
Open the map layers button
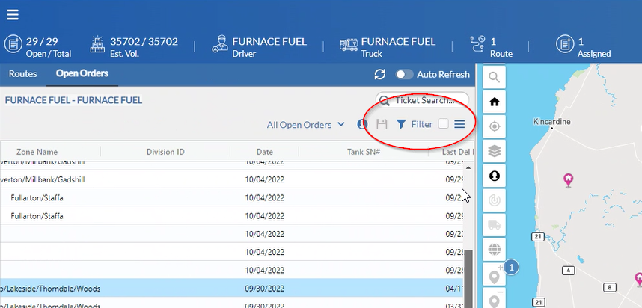[494, 151]
